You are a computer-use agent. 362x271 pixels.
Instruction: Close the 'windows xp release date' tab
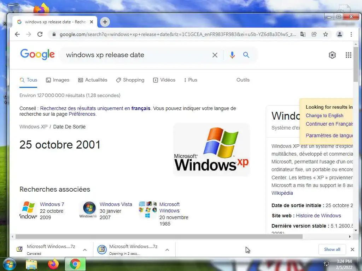92,22
